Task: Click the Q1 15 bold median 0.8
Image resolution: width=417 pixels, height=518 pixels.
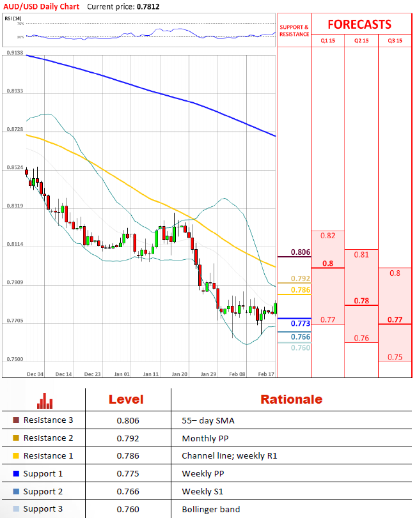Action: 327,263
